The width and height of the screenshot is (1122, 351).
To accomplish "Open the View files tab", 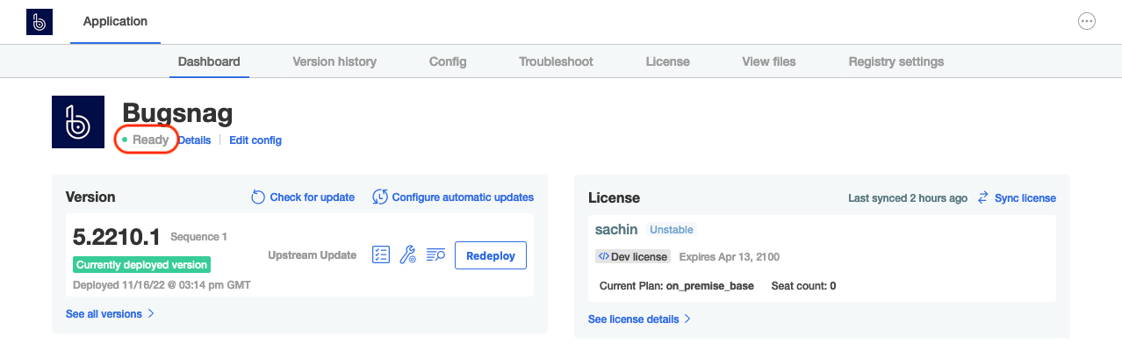I will pos(769,61).
